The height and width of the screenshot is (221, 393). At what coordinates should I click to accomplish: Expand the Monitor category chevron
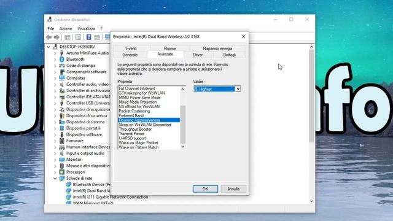point(55,160)
